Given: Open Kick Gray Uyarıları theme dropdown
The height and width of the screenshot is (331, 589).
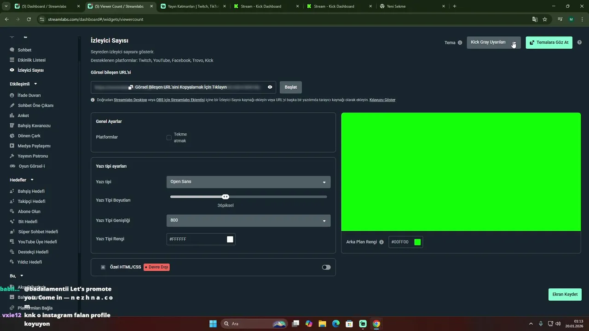Looking at the screenshot, I should pyautogui.click(x=494, y=42).
